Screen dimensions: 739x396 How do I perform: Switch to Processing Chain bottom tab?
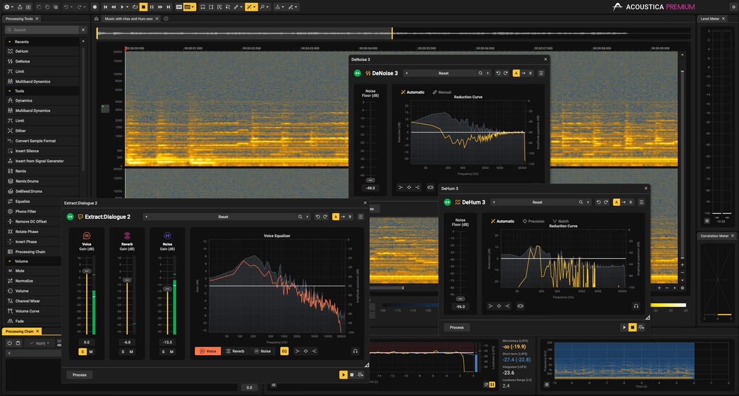pyautogui.click(x=20, y=331)
